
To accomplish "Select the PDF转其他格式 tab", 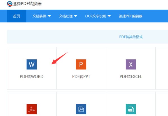I will click(131, 37).
